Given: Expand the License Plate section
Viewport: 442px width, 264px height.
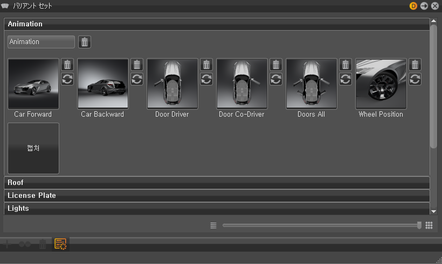Looking at the screenshot, I should [217, 196].
